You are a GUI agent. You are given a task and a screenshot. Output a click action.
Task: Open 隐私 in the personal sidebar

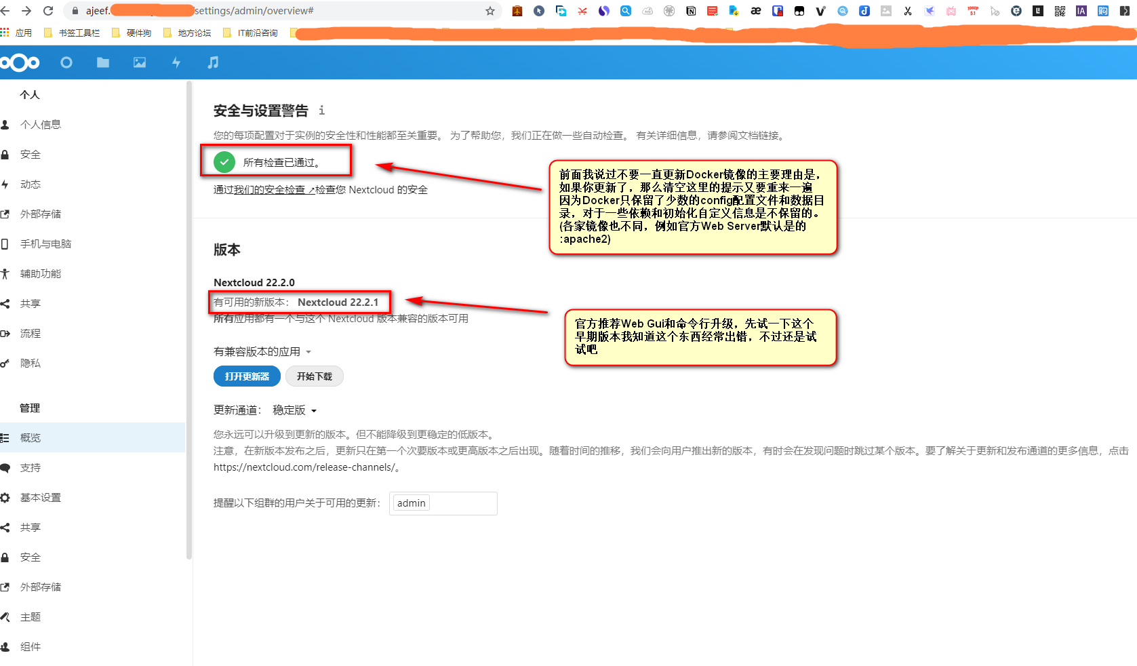92,364
